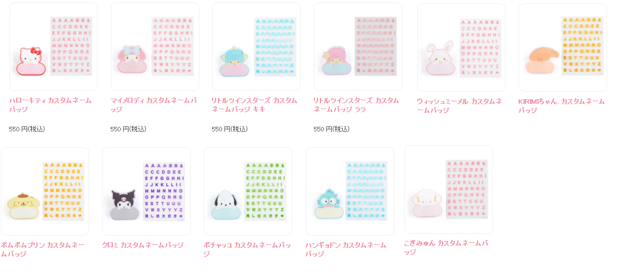Open the Kuromi purple letters badge image
The height and width of the screenshot is (279, 627).
[x=146, y=191]
